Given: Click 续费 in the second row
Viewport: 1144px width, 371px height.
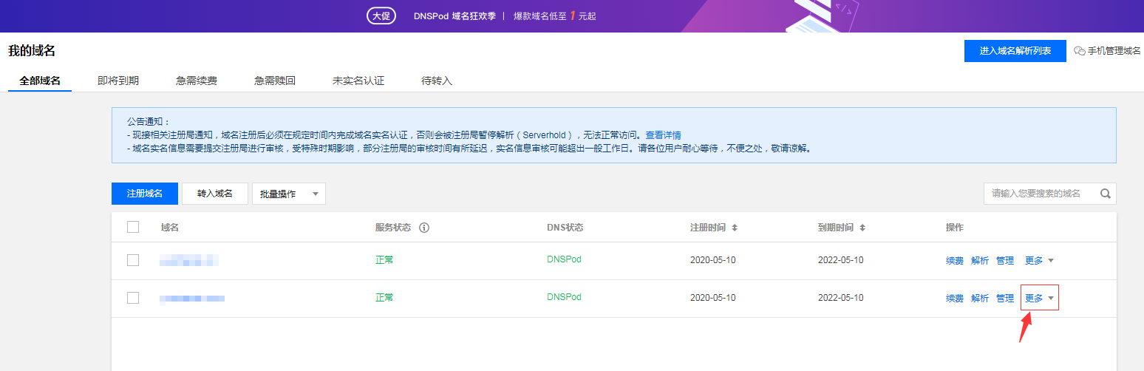Looking at the screenshot, I should pos(955,299).
